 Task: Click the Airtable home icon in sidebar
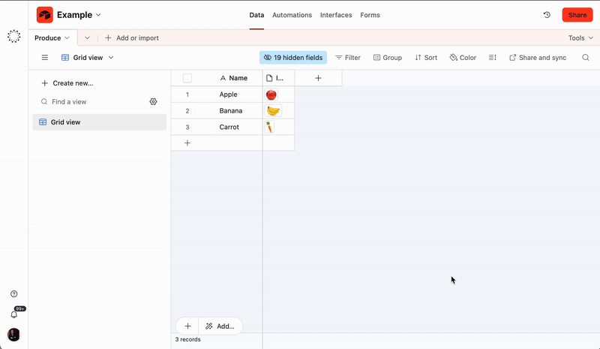pyautogui.click(x=13, y=36)
